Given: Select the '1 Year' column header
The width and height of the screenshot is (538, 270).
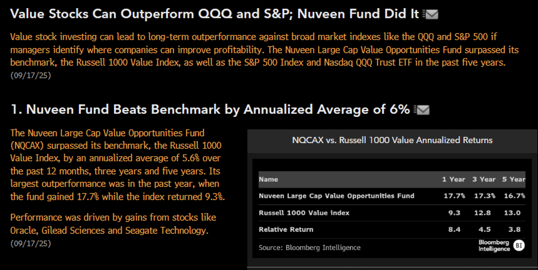Looking at the screenshot, I should point(454,179).
